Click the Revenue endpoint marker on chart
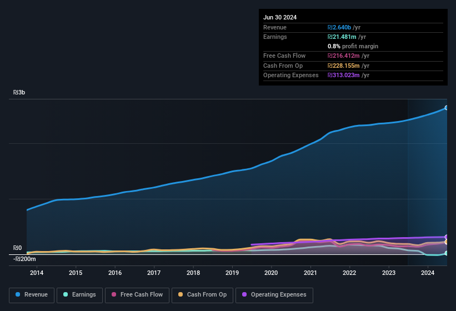Image resolution: width=456 pixels, height=311 pixels. point(447,108)
